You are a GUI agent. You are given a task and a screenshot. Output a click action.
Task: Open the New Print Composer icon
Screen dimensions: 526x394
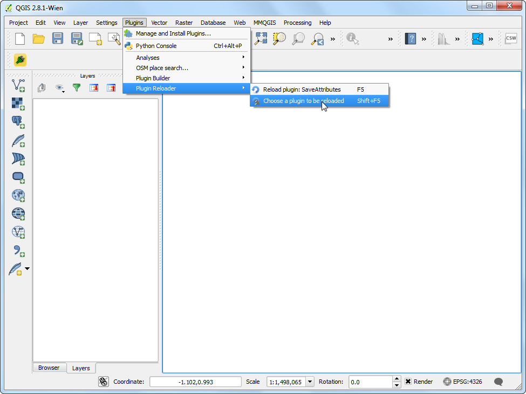[x=95, y=38]
